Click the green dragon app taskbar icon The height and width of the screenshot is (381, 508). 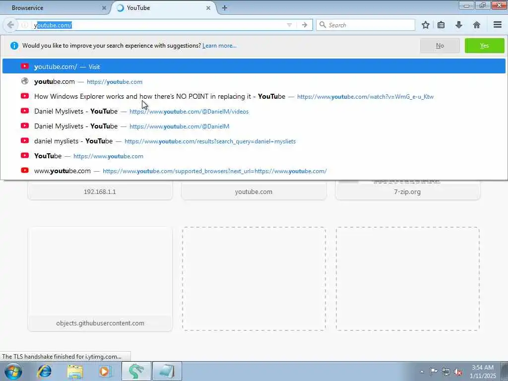(x=136, y=371)
